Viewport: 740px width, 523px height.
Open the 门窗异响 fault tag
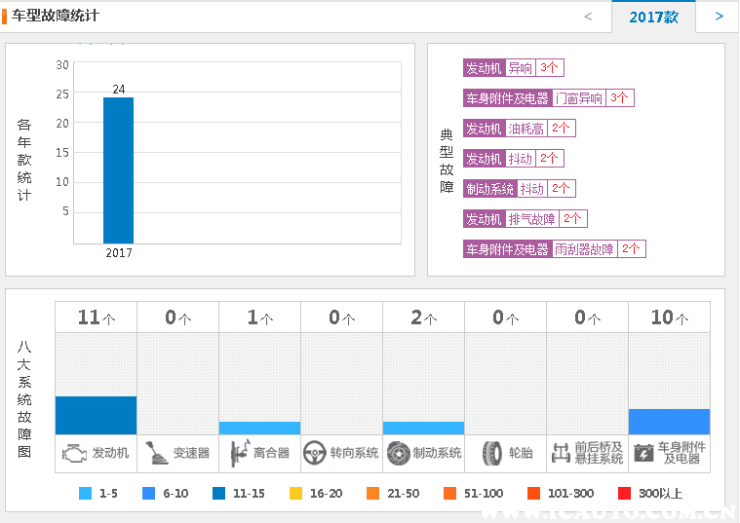tap(578, 98)
